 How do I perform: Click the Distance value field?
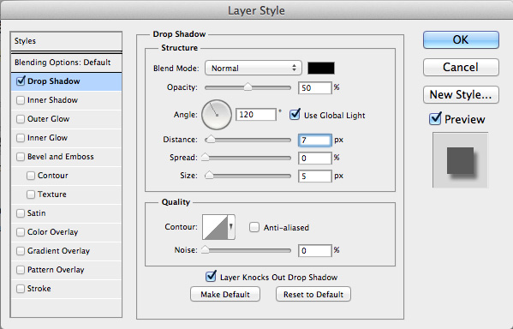[x=314, y=141]
